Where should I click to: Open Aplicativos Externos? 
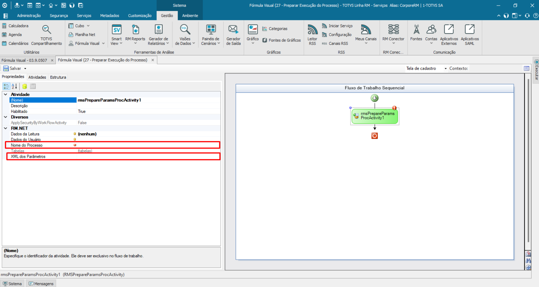449,35
